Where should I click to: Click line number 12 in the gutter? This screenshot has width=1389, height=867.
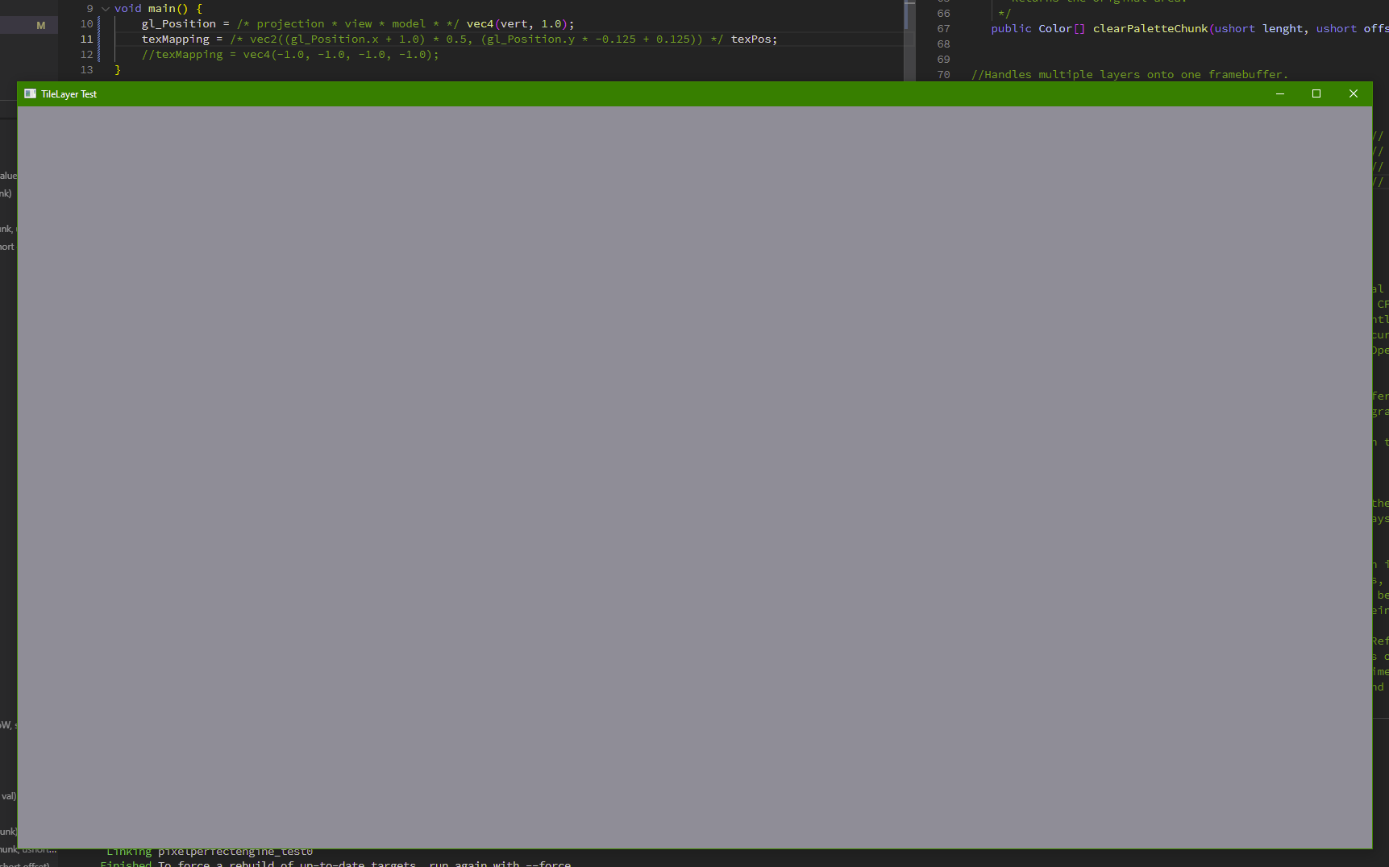click(x=86, y=55)
